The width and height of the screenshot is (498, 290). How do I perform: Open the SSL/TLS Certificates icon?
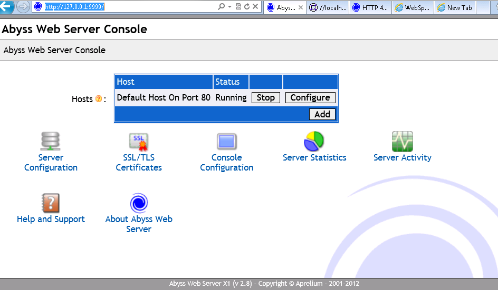click(x=138, y=142)
